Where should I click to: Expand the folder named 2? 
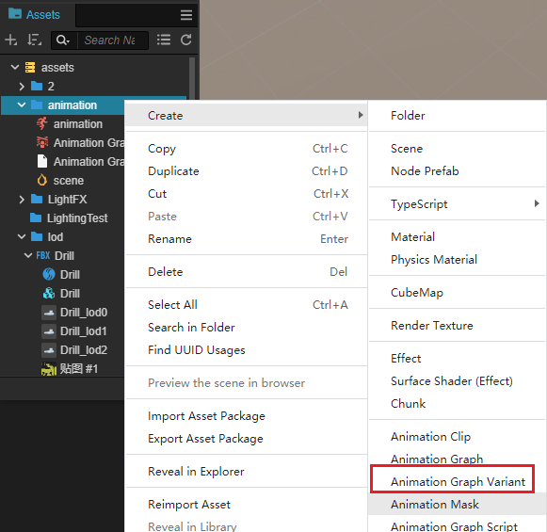pyautogui.click(x=22, y=87)
